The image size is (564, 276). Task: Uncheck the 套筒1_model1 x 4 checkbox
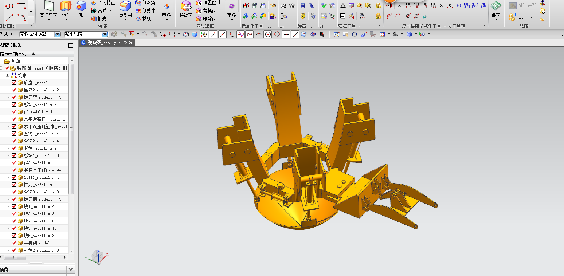[14, 134]
